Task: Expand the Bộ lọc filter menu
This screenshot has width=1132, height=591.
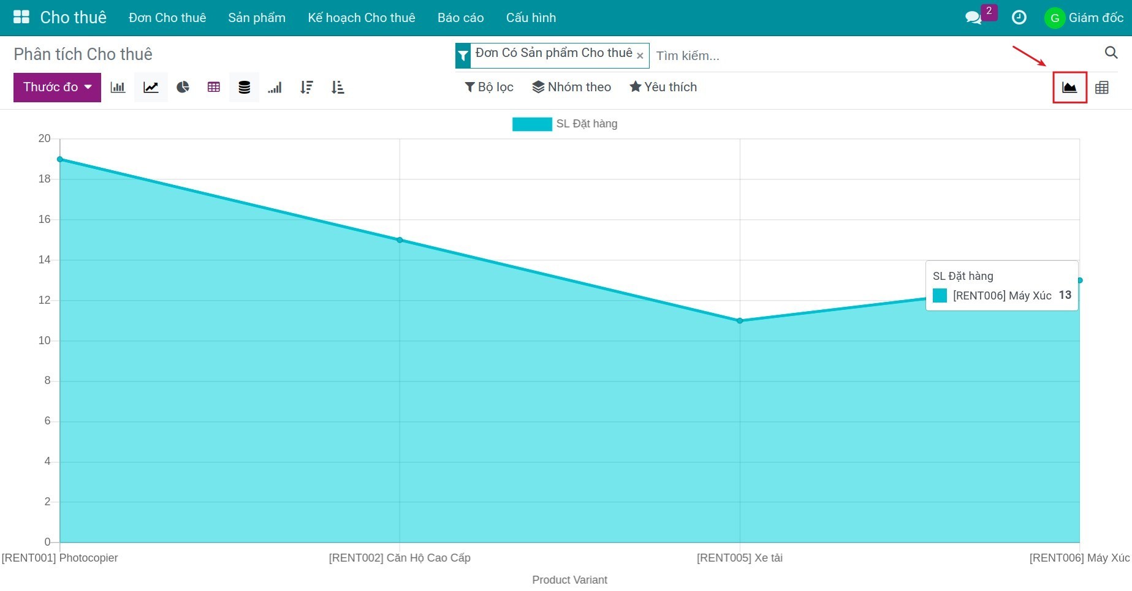Action: coord(489,87)
